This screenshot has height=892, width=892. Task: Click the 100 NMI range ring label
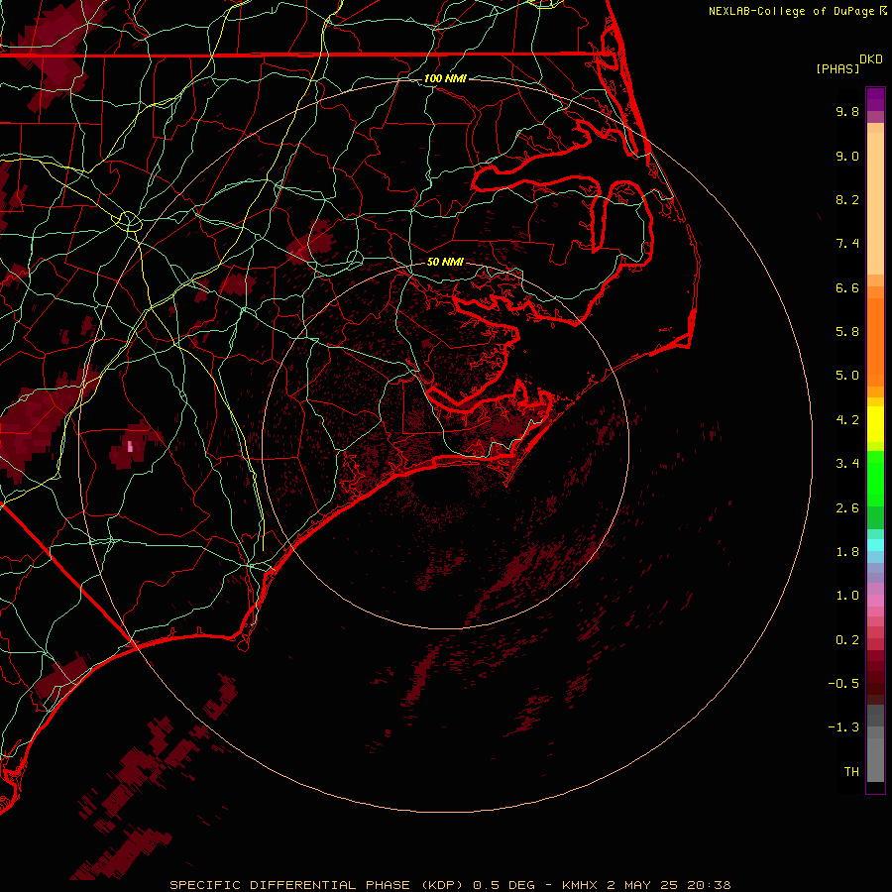(x=445, y=78)
